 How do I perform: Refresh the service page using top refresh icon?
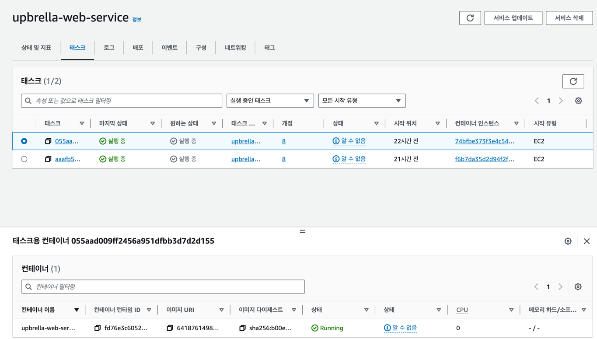[x=470, y=18]
